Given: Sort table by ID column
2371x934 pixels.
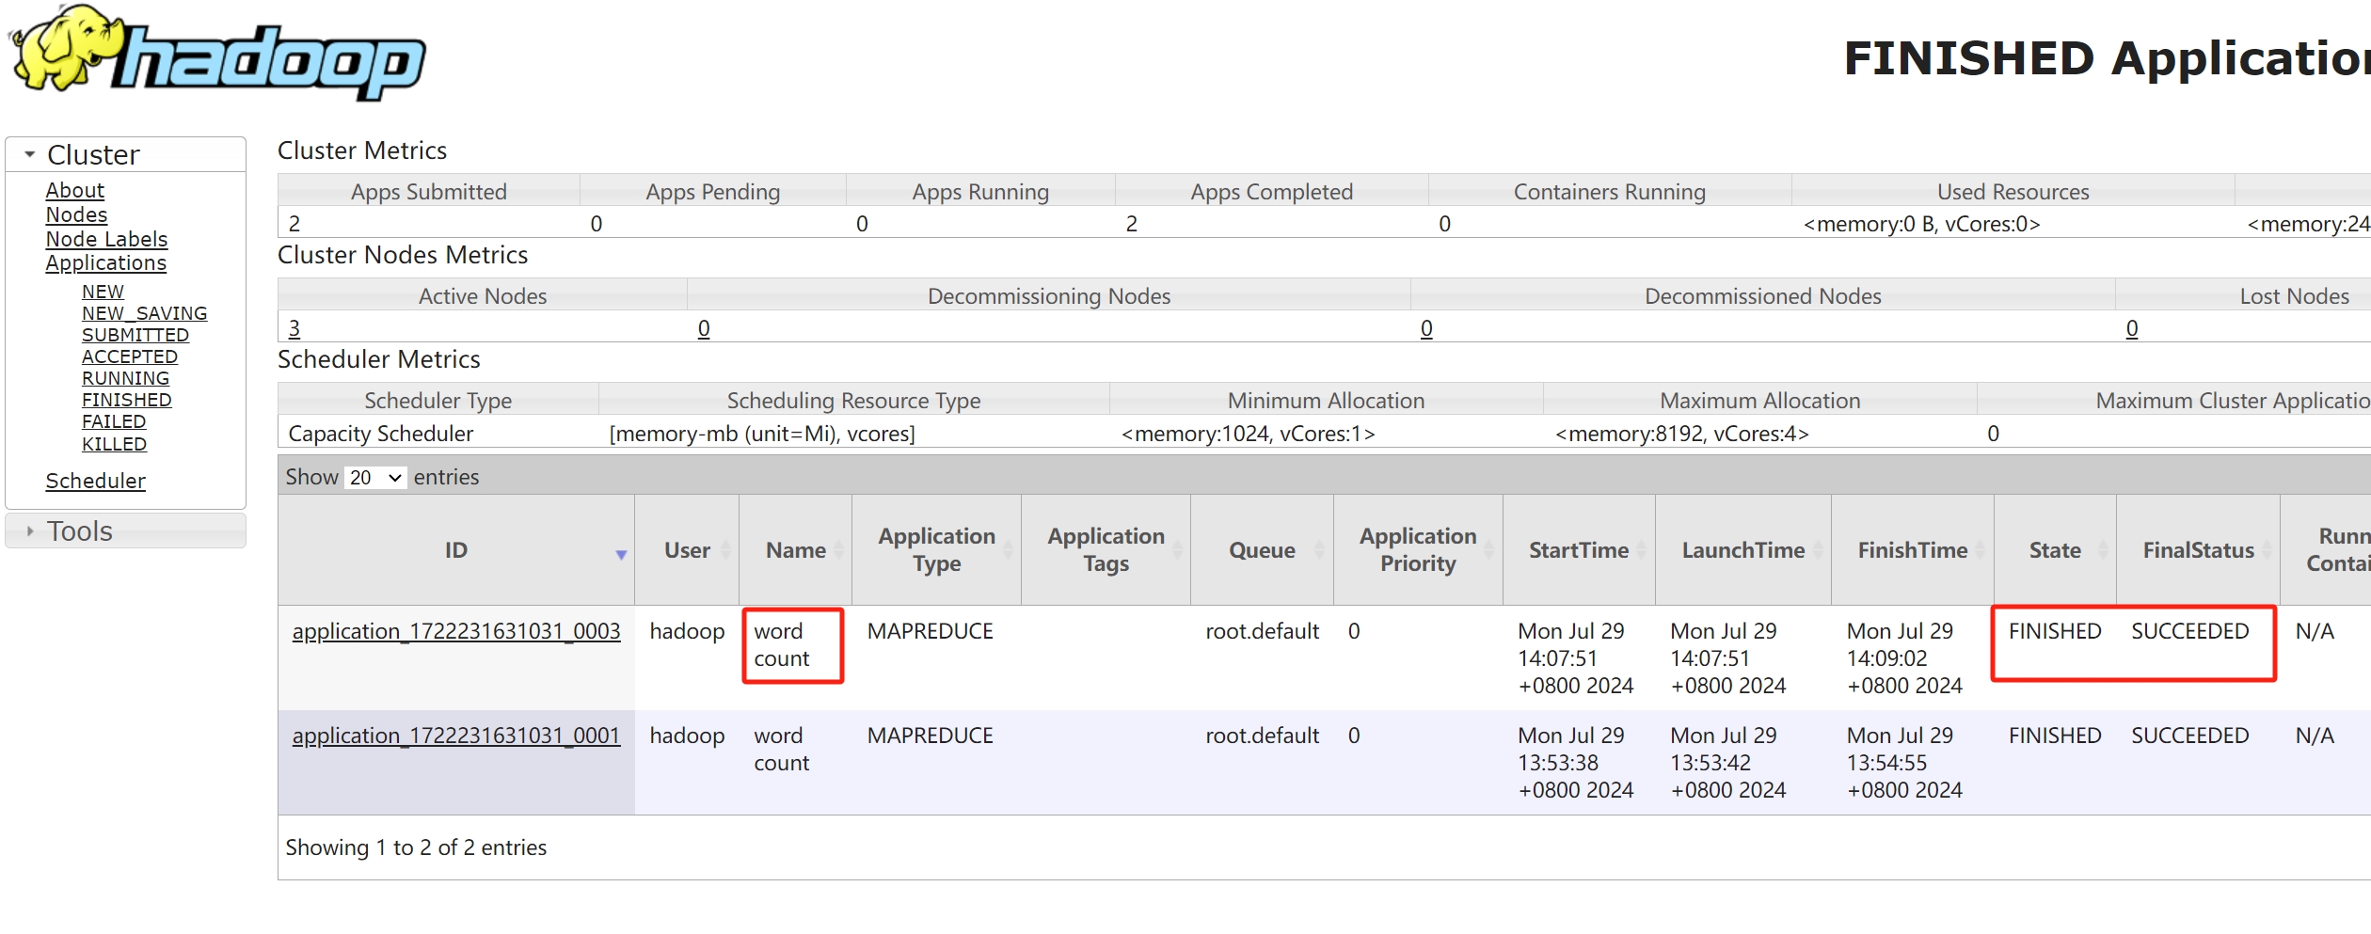Looking at the screenshot, I should pyautogui.click(x=456, y=550).
